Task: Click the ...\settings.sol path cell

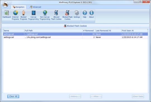Action: pyautogui.click(x=53, y=34)
